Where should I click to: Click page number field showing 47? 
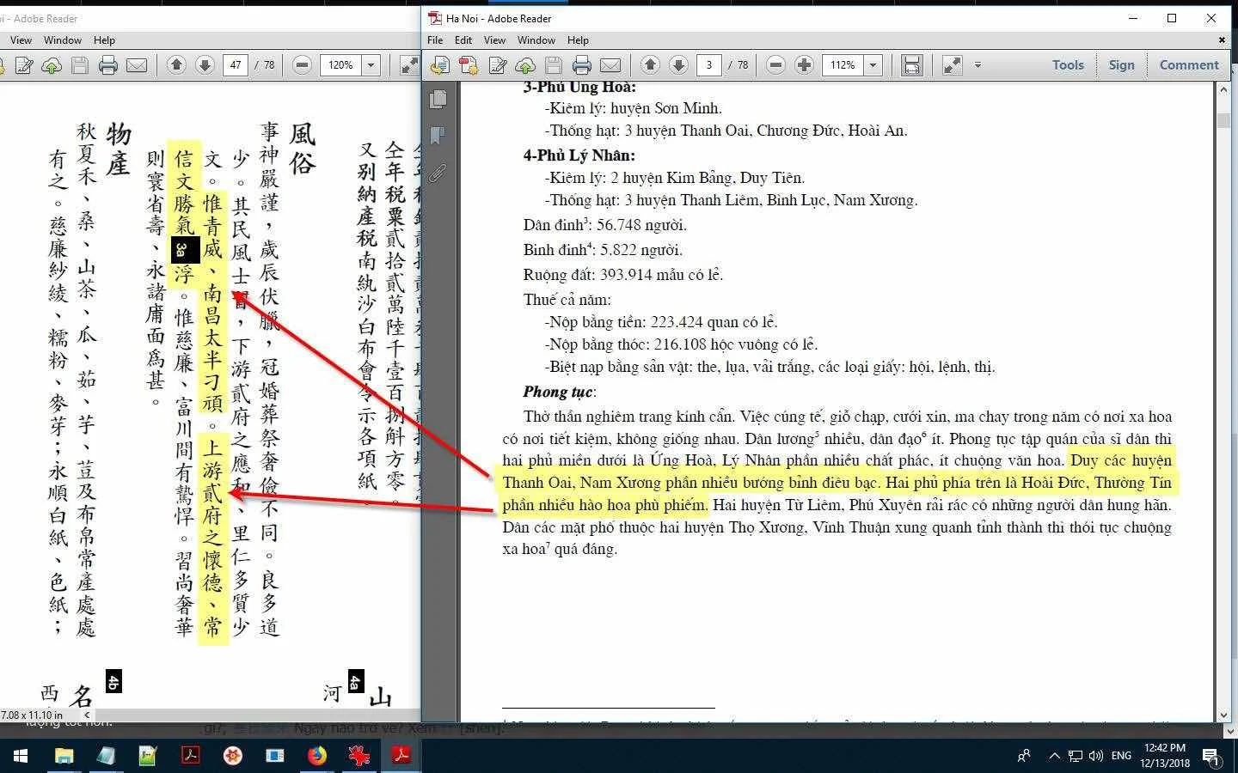[236, 65]
